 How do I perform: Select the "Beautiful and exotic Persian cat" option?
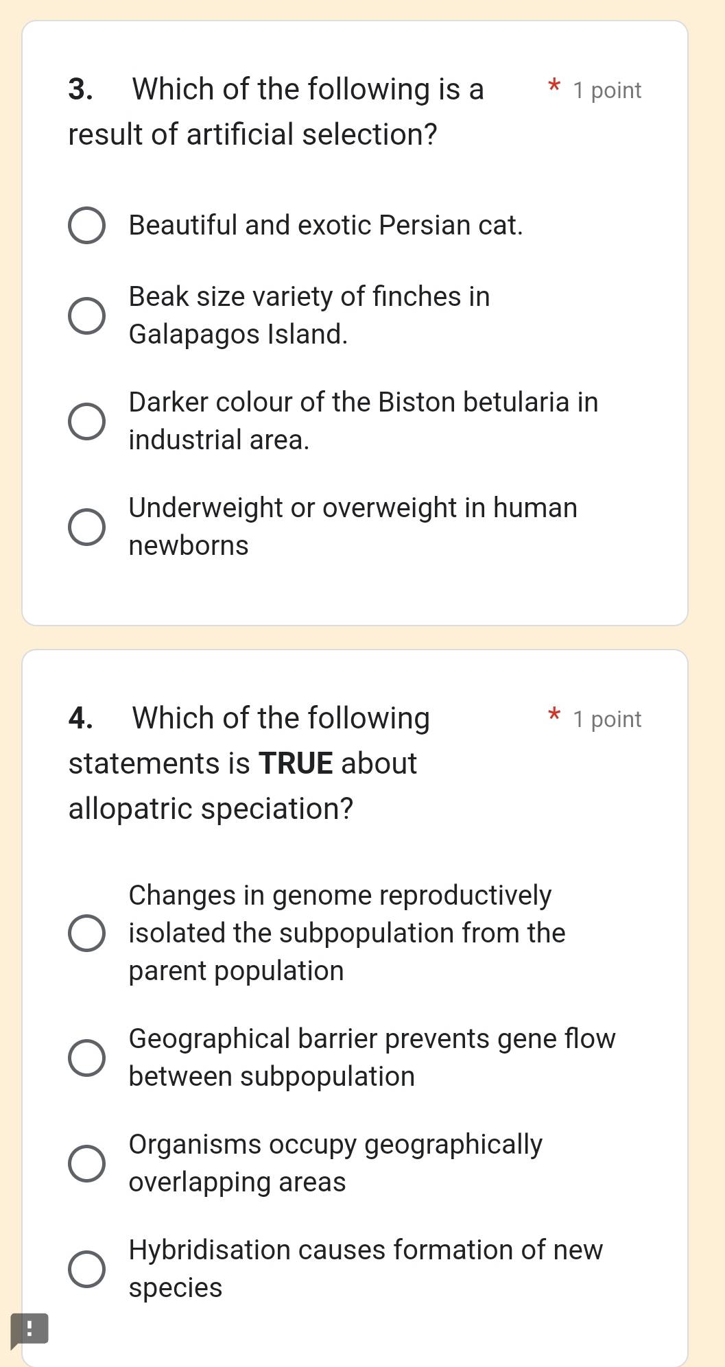(x=87, y=224)
